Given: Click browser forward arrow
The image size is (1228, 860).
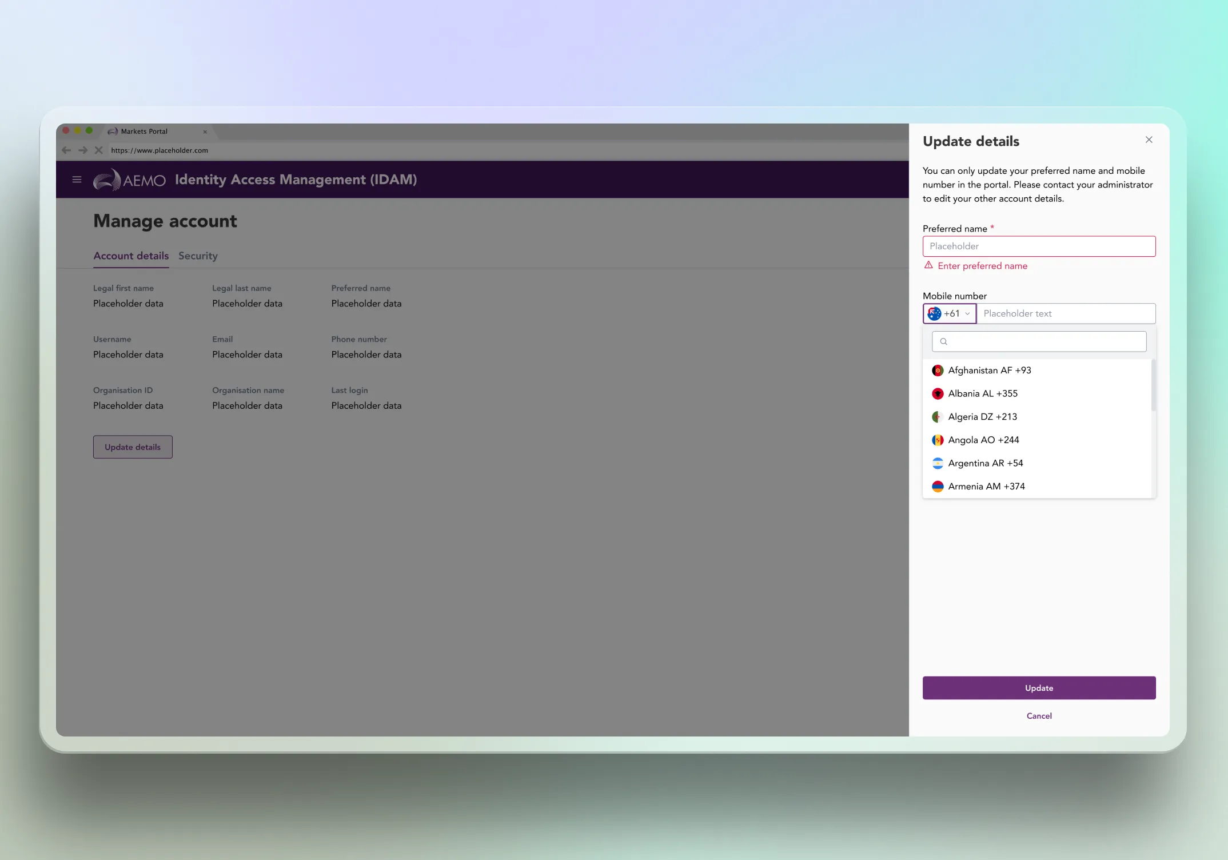Looking at the screenshot, I should tap(83, 150).
